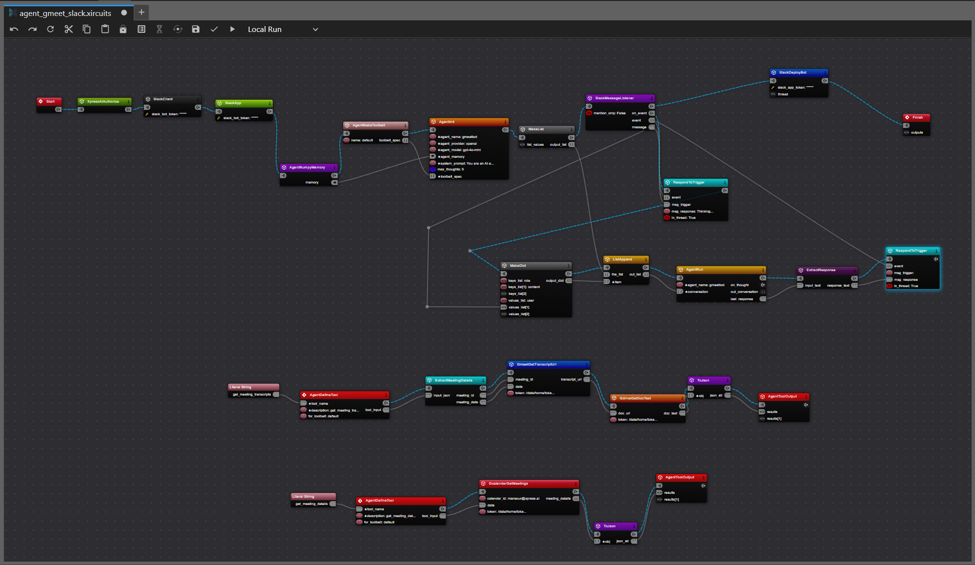Viewport: 975px width, 565px height.
Task: Select the GmeetGetTranscriptUrl node header
Action: pos(549,365)
